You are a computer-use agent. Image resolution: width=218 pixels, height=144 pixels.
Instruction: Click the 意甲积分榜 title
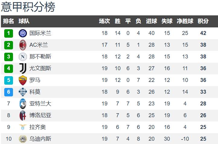28,7
